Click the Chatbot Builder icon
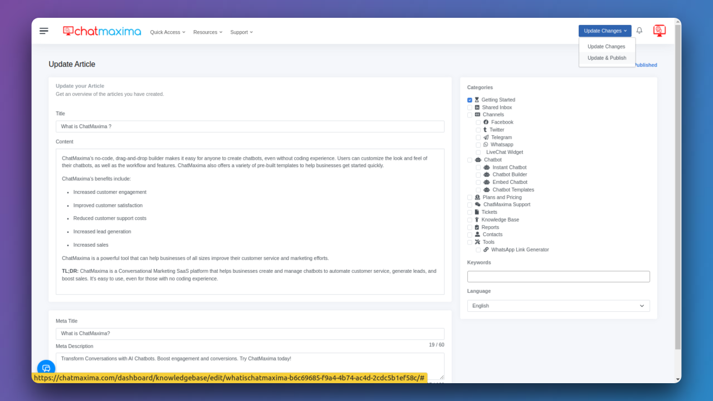The width and height of the screenshot is (713, 401). [486, 174]
